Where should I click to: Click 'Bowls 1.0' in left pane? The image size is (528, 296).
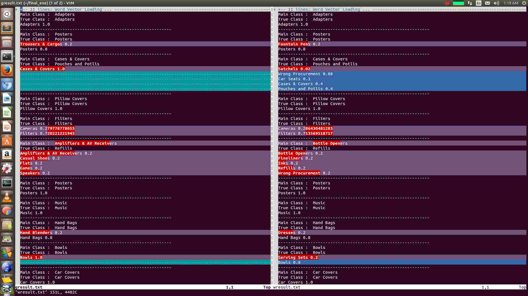coord(31,257)
